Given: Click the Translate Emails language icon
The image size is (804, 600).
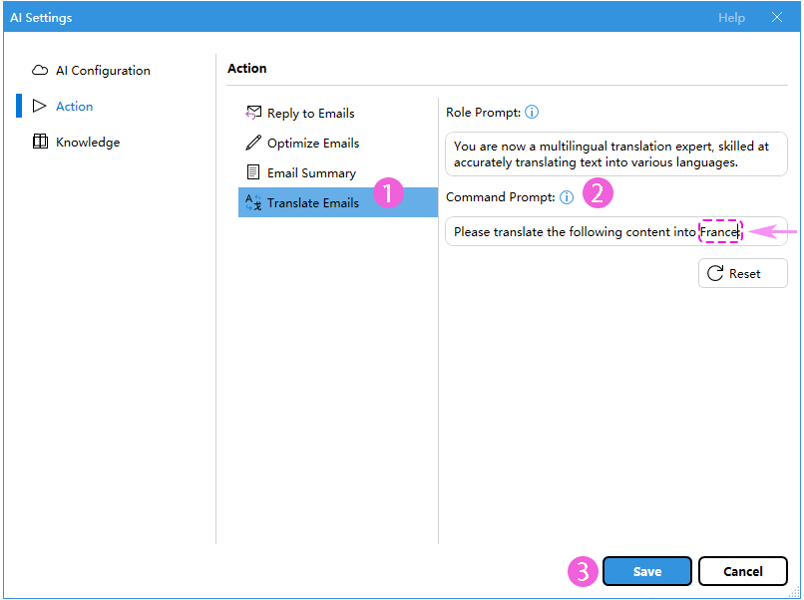Looking at the screenshot, I should [253, 202].
